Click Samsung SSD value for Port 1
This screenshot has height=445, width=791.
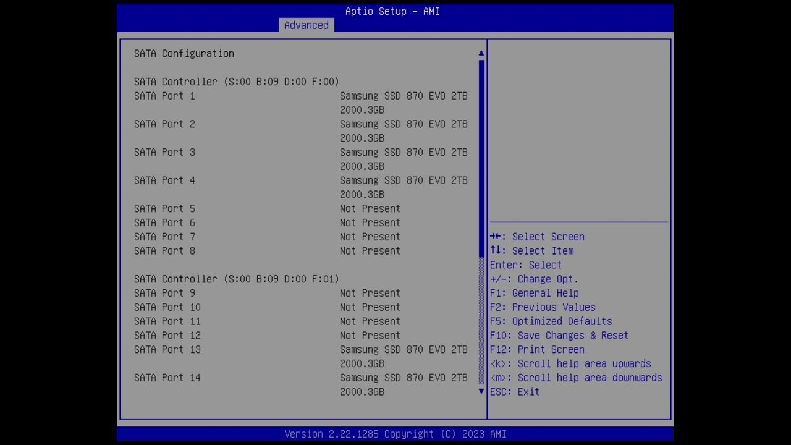coord(404,96)
